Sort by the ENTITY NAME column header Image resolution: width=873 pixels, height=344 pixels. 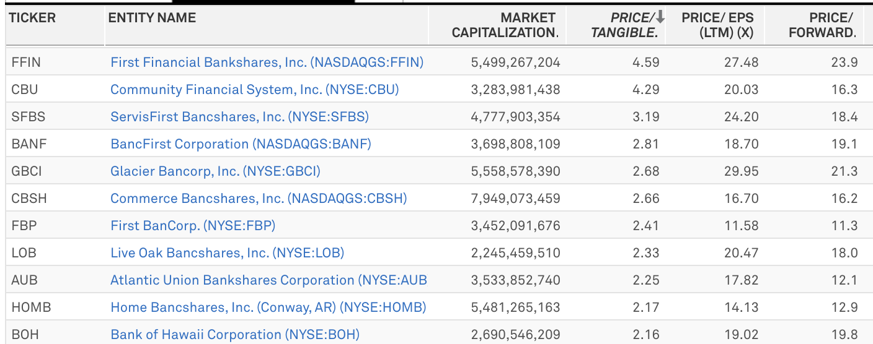[153, 18]
